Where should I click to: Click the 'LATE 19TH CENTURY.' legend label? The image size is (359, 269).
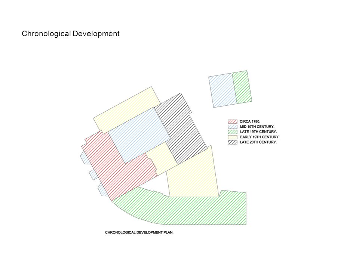[258, 132]
